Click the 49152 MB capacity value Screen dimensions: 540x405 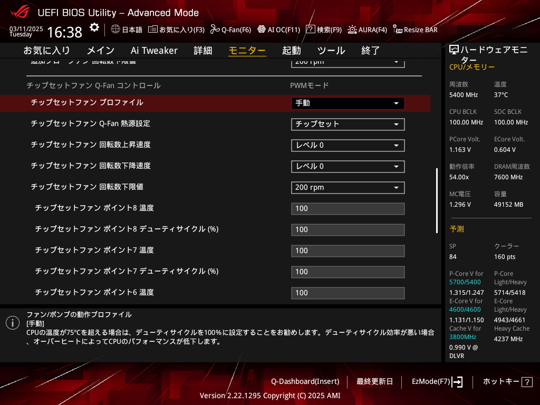click(509, 205)
